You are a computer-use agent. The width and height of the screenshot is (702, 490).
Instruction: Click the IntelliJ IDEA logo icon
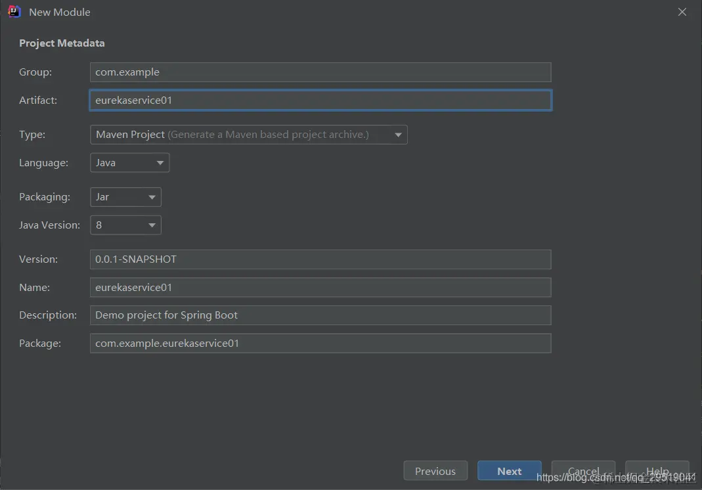pyautogui.click(x=14, y=12)
